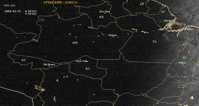Click the N 0915Z time label

31,11
